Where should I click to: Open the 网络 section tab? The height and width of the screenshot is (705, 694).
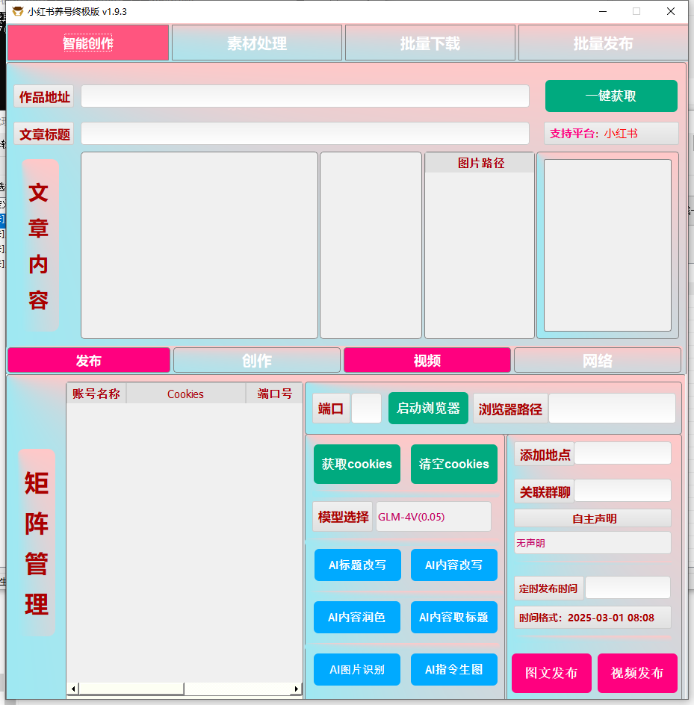[x=597, y=361]
